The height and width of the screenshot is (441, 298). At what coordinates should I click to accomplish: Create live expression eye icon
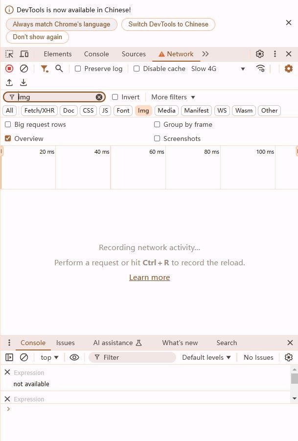pos(74,357)
